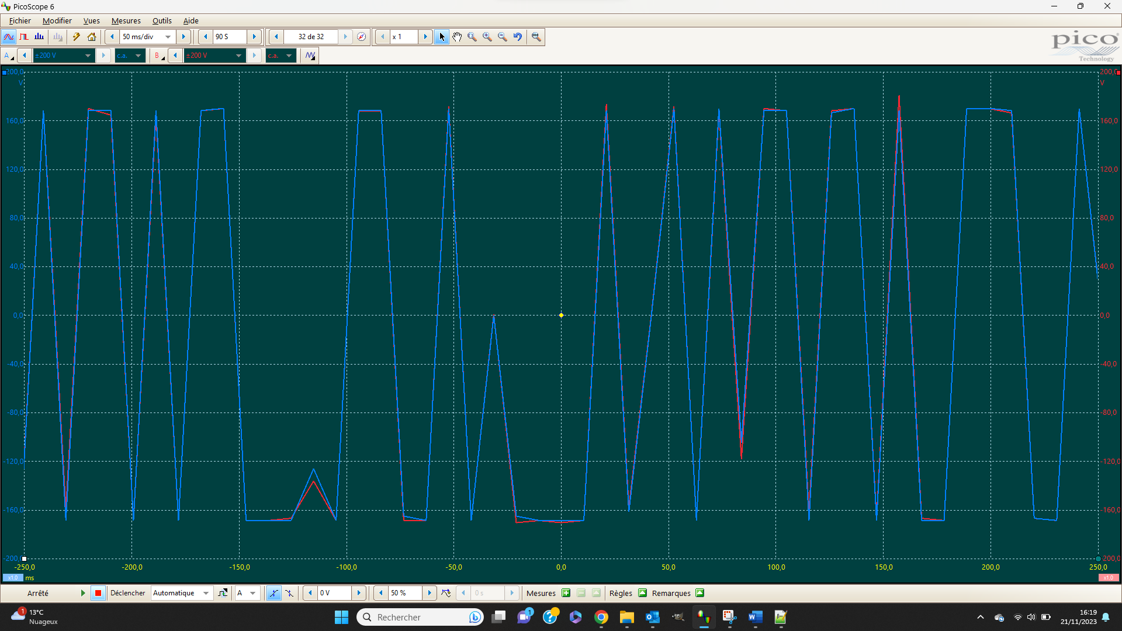Open math channels waveform icon
The image size is (1122, 631).
[310, 56]
